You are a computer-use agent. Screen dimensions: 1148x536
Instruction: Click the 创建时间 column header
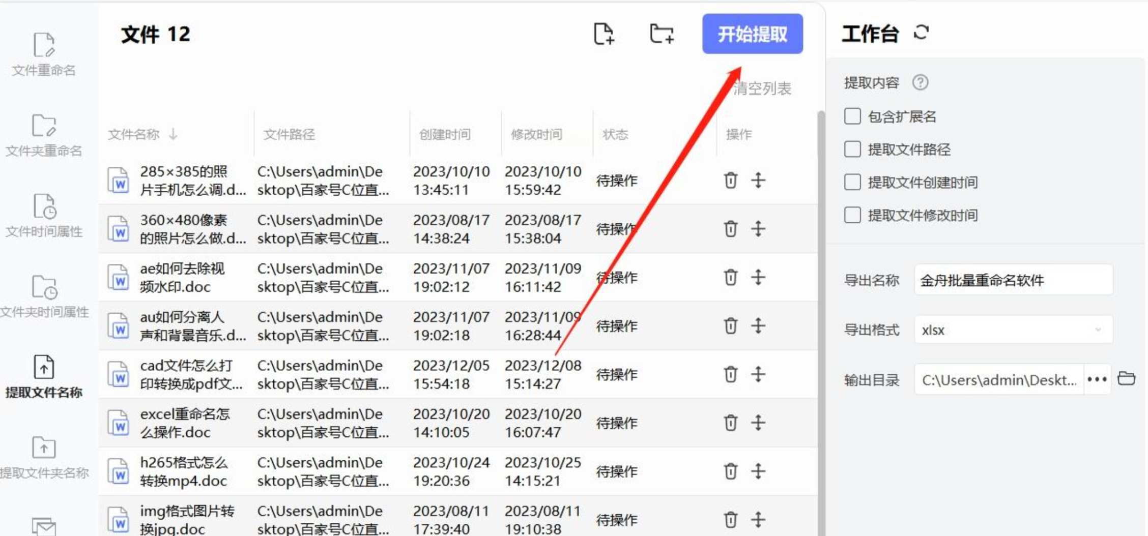pos(445,134)
